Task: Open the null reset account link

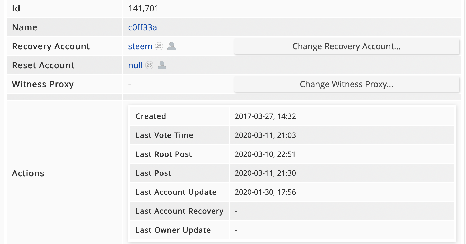Action: tap(135, 65)
